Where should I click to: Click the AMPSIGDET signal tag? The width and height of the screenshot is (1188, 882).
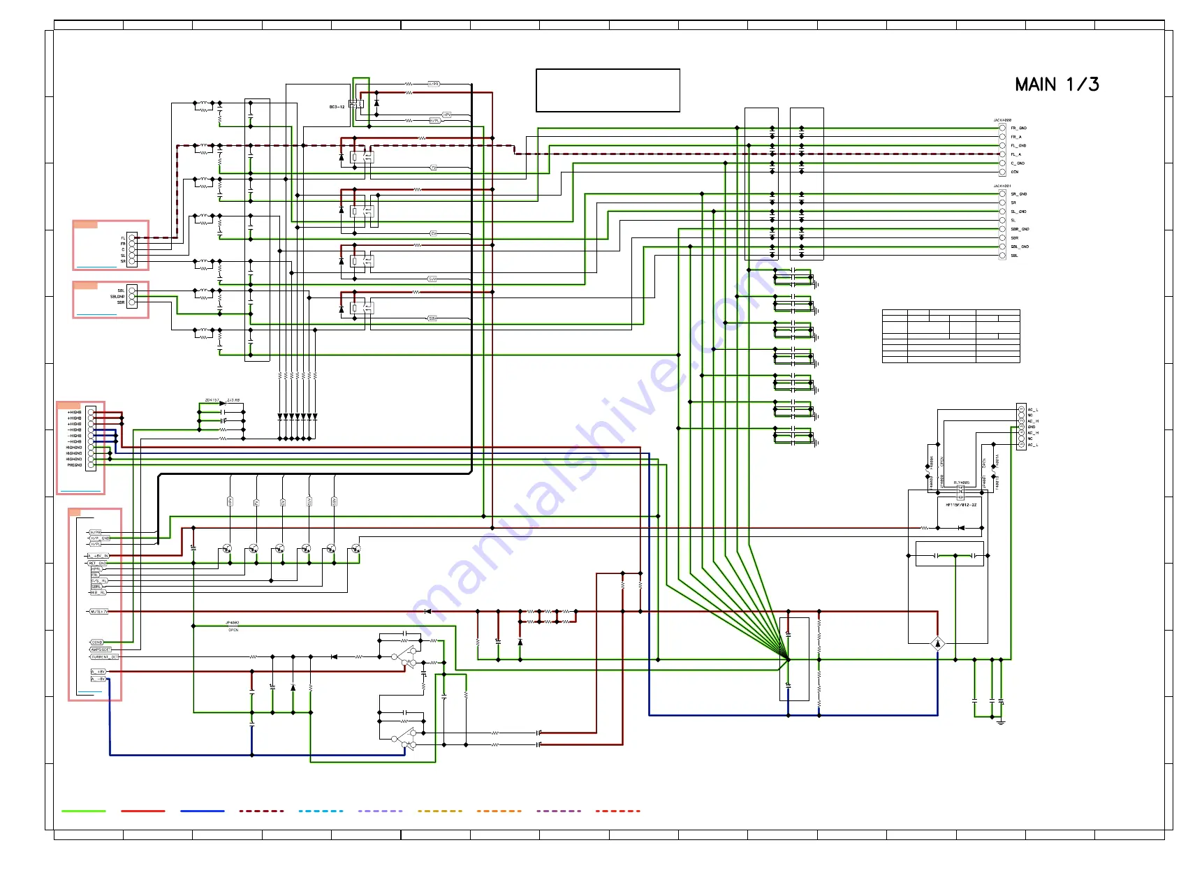(x=101, y=650)
